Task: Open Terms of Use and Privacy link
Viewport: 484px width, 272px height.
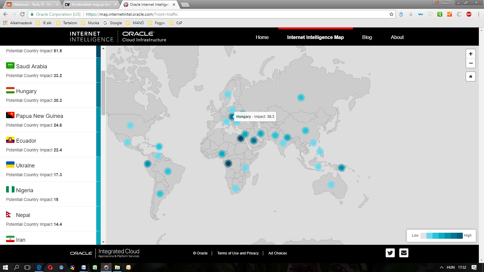Action: pos(238,253)
